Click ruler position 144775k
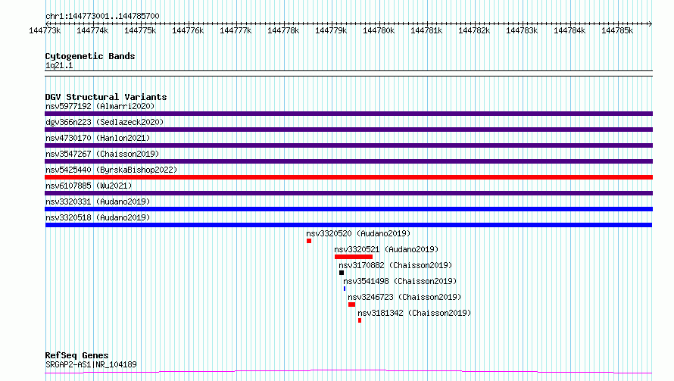674x381 pixels. click(140, 30)
